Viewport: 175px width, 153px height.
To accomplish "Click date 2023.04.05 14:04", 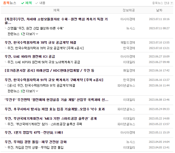I will (159, 142).
